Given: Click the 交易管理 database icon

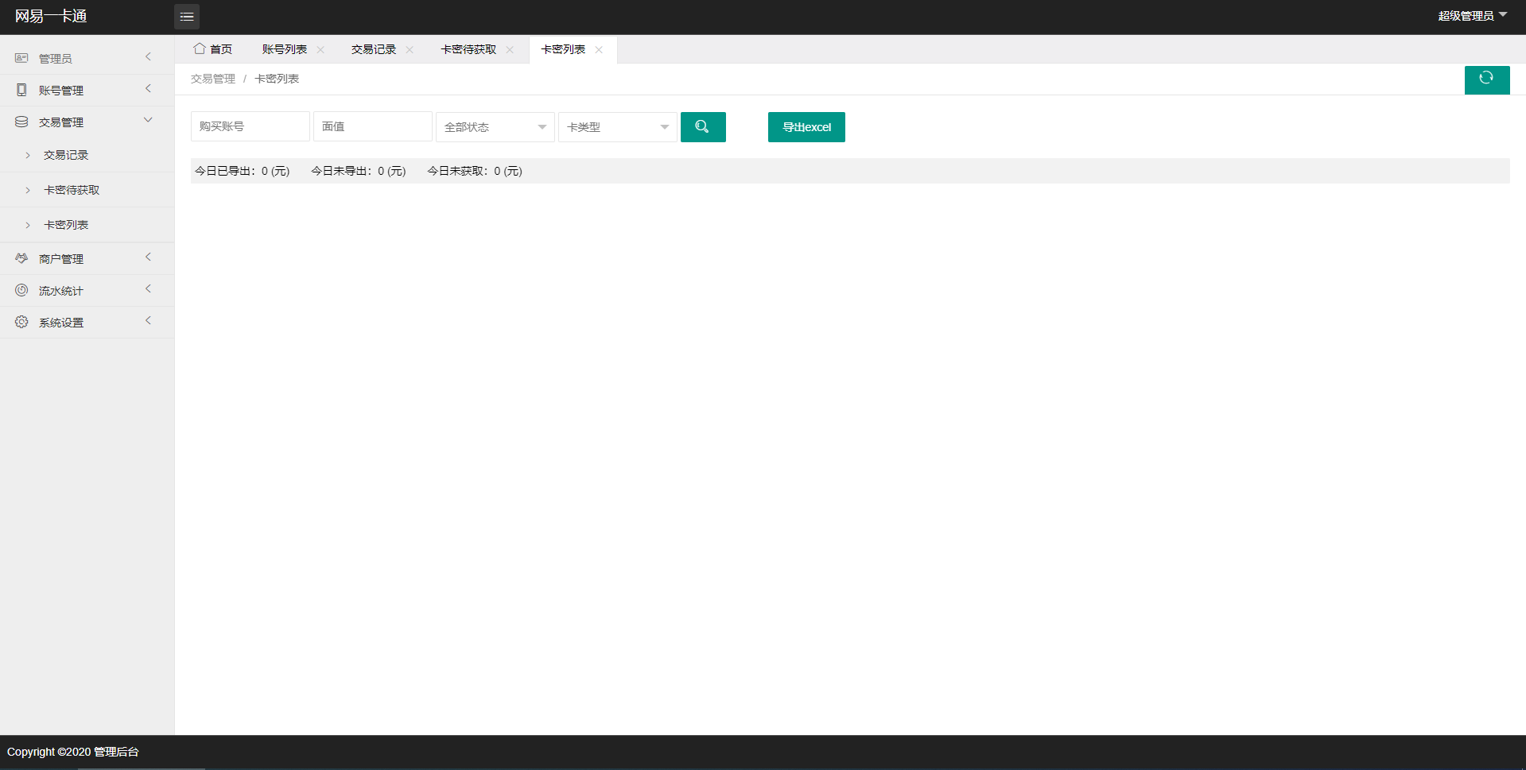Looking at the screenshot, I should coord(21,121).
